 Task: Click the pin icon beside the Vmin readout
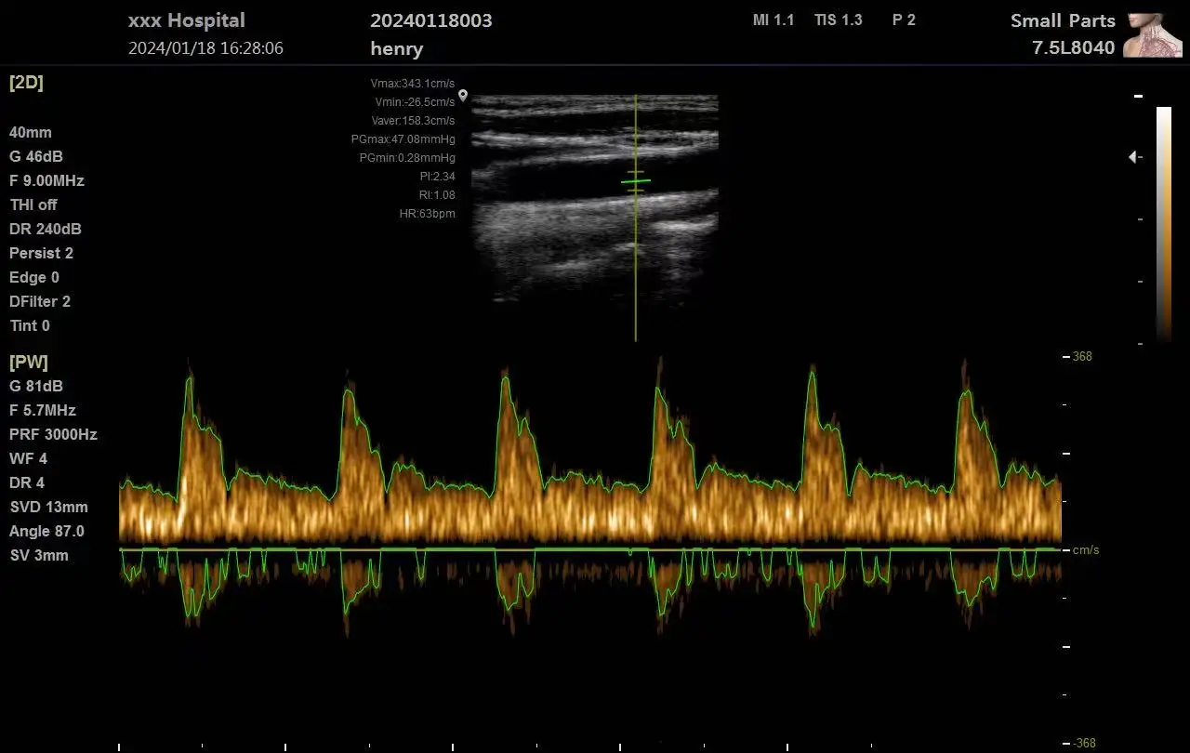[463, 96]
